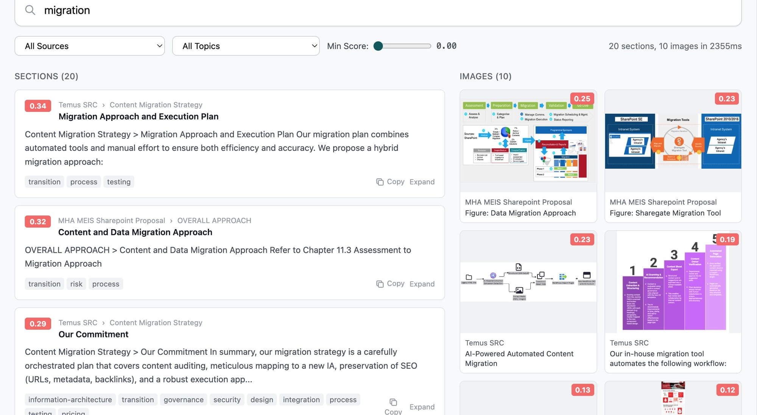Click the testing tag in first result

click(x=119, y=182)
